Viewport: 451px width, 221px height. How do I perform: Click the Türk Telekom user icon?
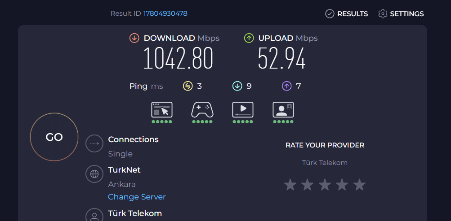(x=94, y=215)
